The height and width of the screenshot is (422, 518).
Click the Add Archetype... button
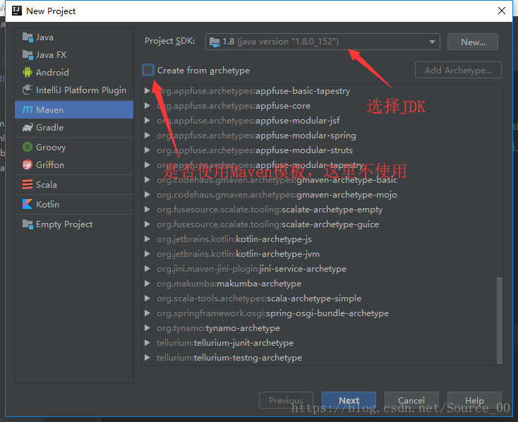point(458,70)
